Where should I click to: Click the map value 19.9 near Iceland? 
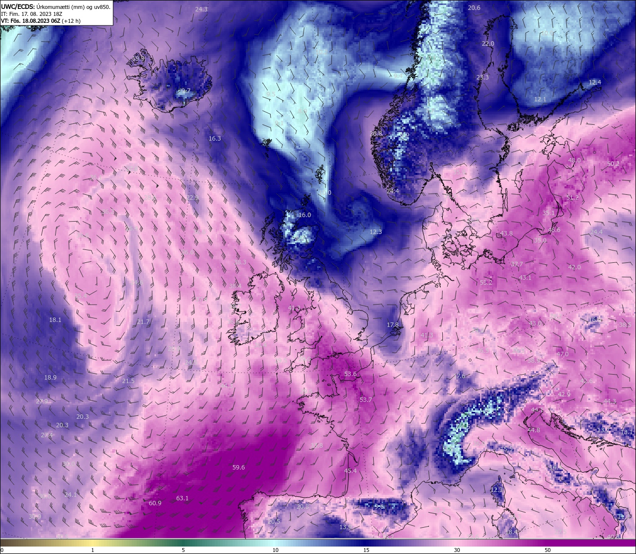click(x=138, y=59)
